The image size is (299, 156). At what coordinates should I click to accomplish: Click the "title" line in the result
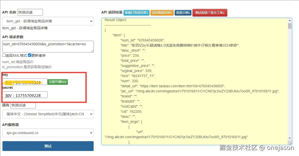[180, 46]
